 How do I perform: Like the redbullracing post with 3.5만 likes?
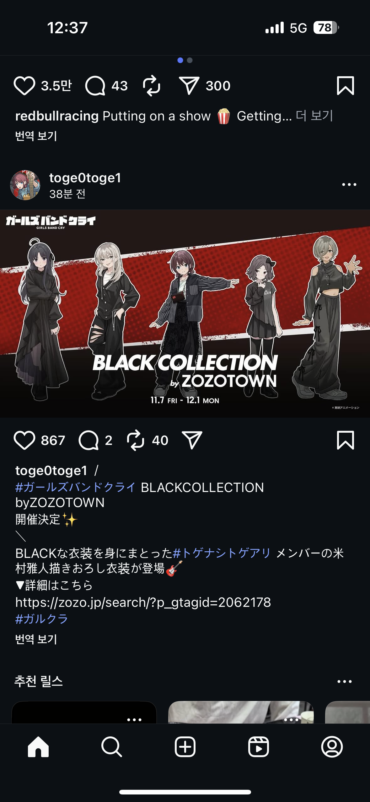(24, 86)
